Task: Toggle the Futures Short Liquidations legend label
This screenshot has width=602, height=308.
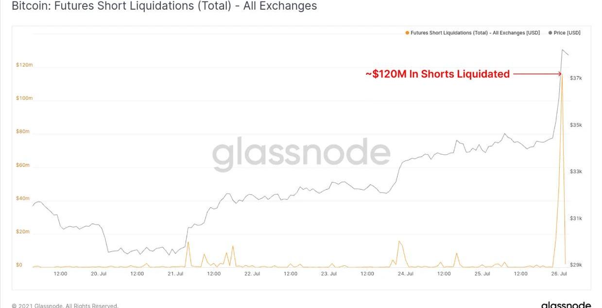Action: 475,33
